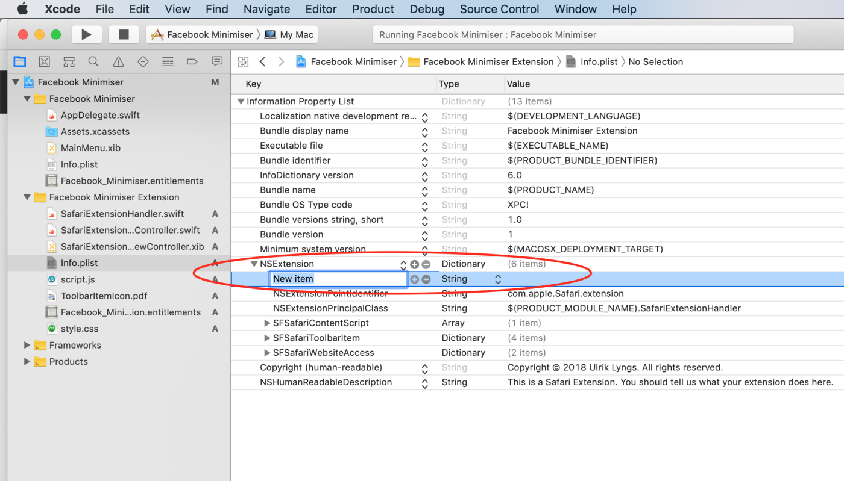844x481 pixels.
Task: Expand the SFSafariToolbarItem dictionary
Action: pyautogui.click(x=268, y=338)
